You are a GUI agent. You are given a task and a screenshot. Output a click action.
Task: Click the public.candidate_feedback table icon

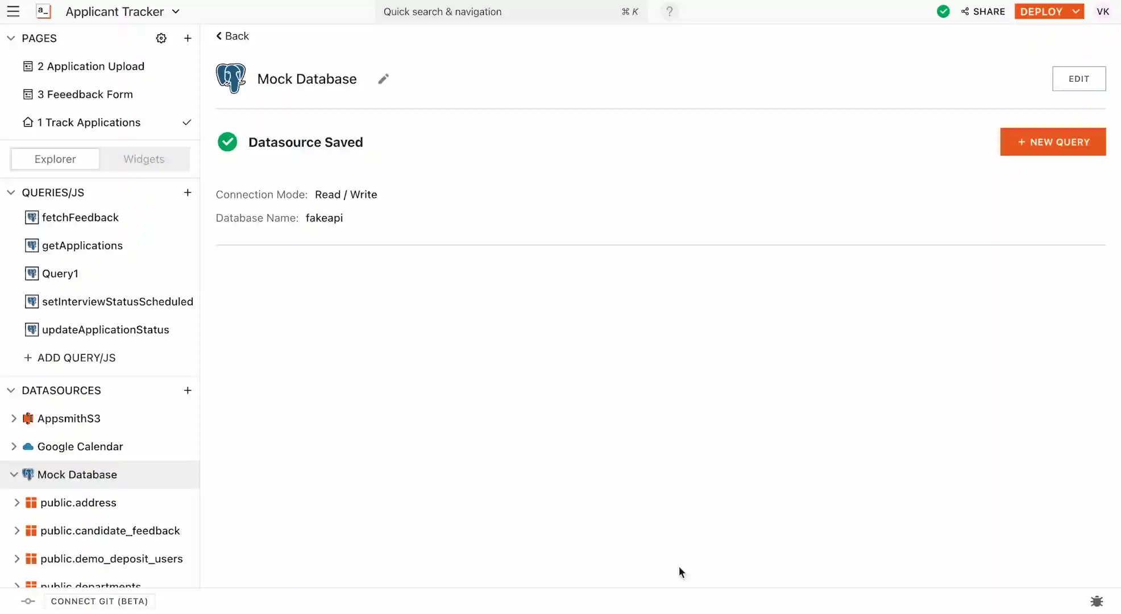(x=31, y=530)
